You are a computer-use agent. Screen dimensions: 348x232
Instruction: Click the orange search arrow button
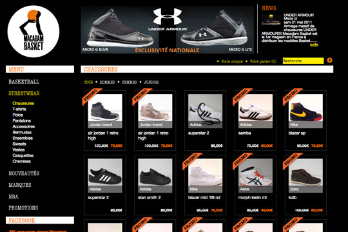(329, 60)
